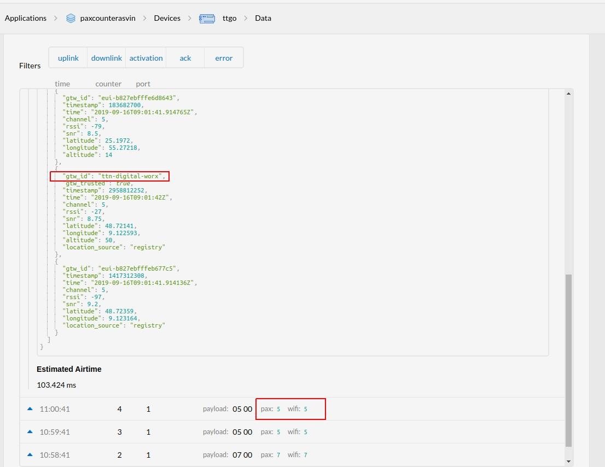Click the ttn-digital-worx gateway ID value
605x467 pixels.
131,176
